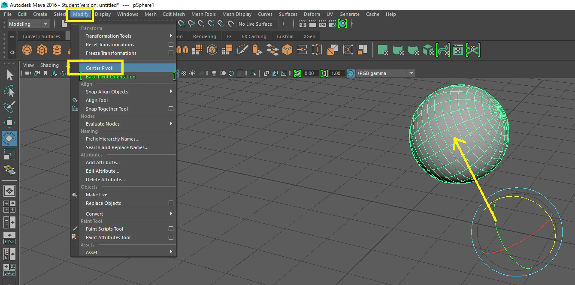Open Reset Transformations option box

point(171,45)
